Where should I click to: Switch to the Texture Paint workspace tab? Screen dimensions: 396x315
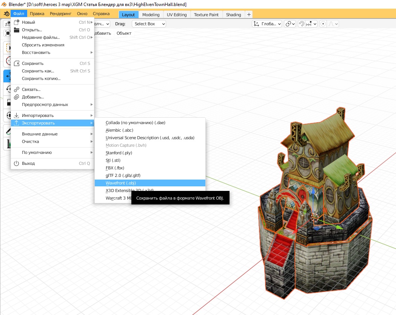tap(206, 15)
